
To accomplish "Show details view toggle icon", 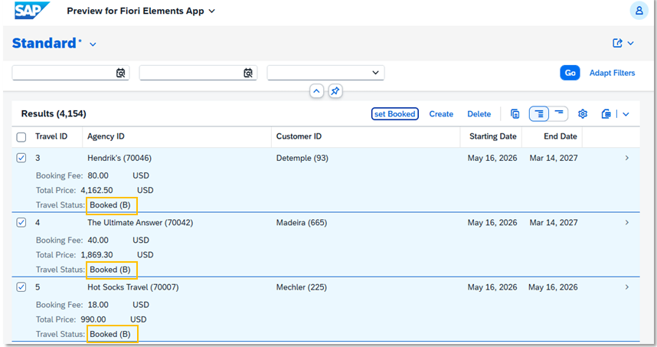I will tap(539, 113).
